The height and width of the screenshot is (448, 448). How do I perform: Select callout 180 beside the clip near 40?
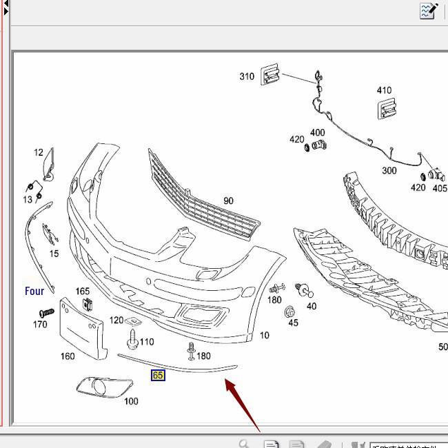(x=274, y=300)
